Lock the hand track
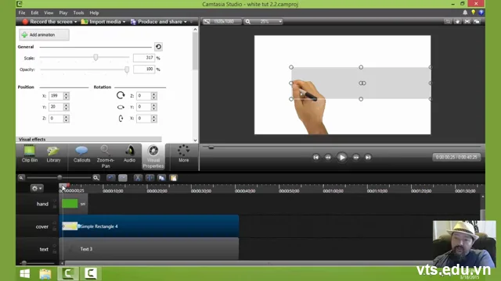Viewport: 501px width, 281px height. click(55, 206)
